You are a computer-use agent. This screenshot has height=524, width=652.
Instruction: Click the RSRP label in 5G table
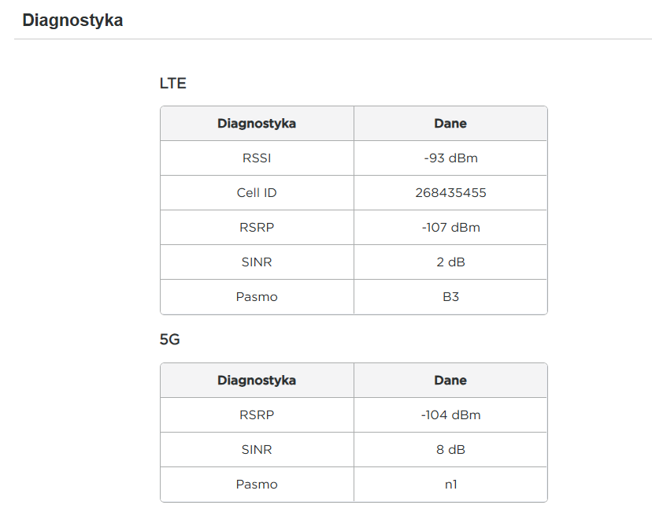click(x=257, y=415)
